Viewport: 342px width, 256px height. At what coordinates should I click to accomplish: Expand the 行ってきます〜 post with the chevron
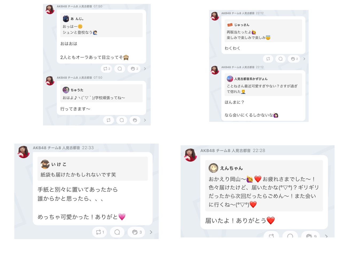[145, 120]
